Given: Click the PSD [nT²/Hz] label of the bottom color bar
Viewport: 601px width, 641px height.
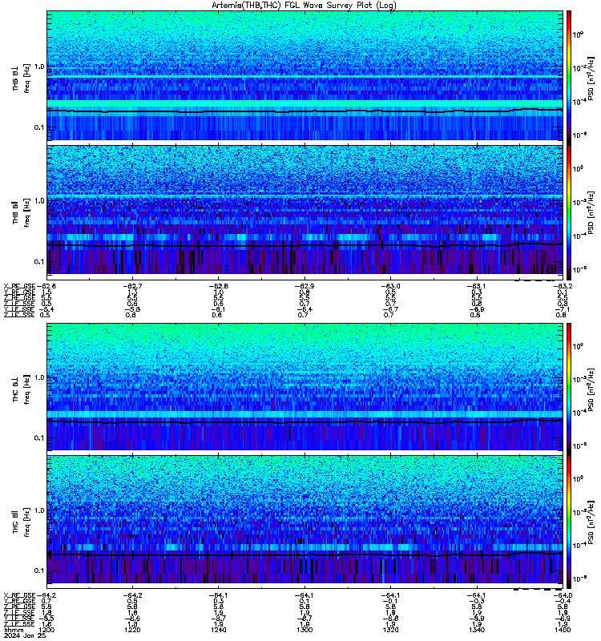Looking at the screenshot, I should pos(591,522).
